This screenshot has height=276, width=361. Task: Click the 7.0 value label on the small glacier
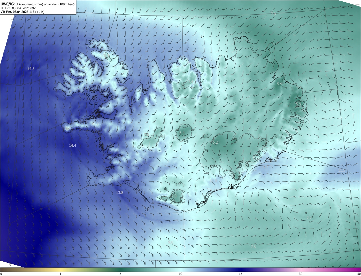[x=174, y=196]
